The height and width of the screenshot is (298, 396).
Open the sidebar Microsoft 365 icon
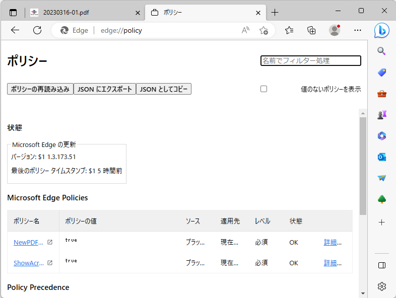tap(381, 136)
